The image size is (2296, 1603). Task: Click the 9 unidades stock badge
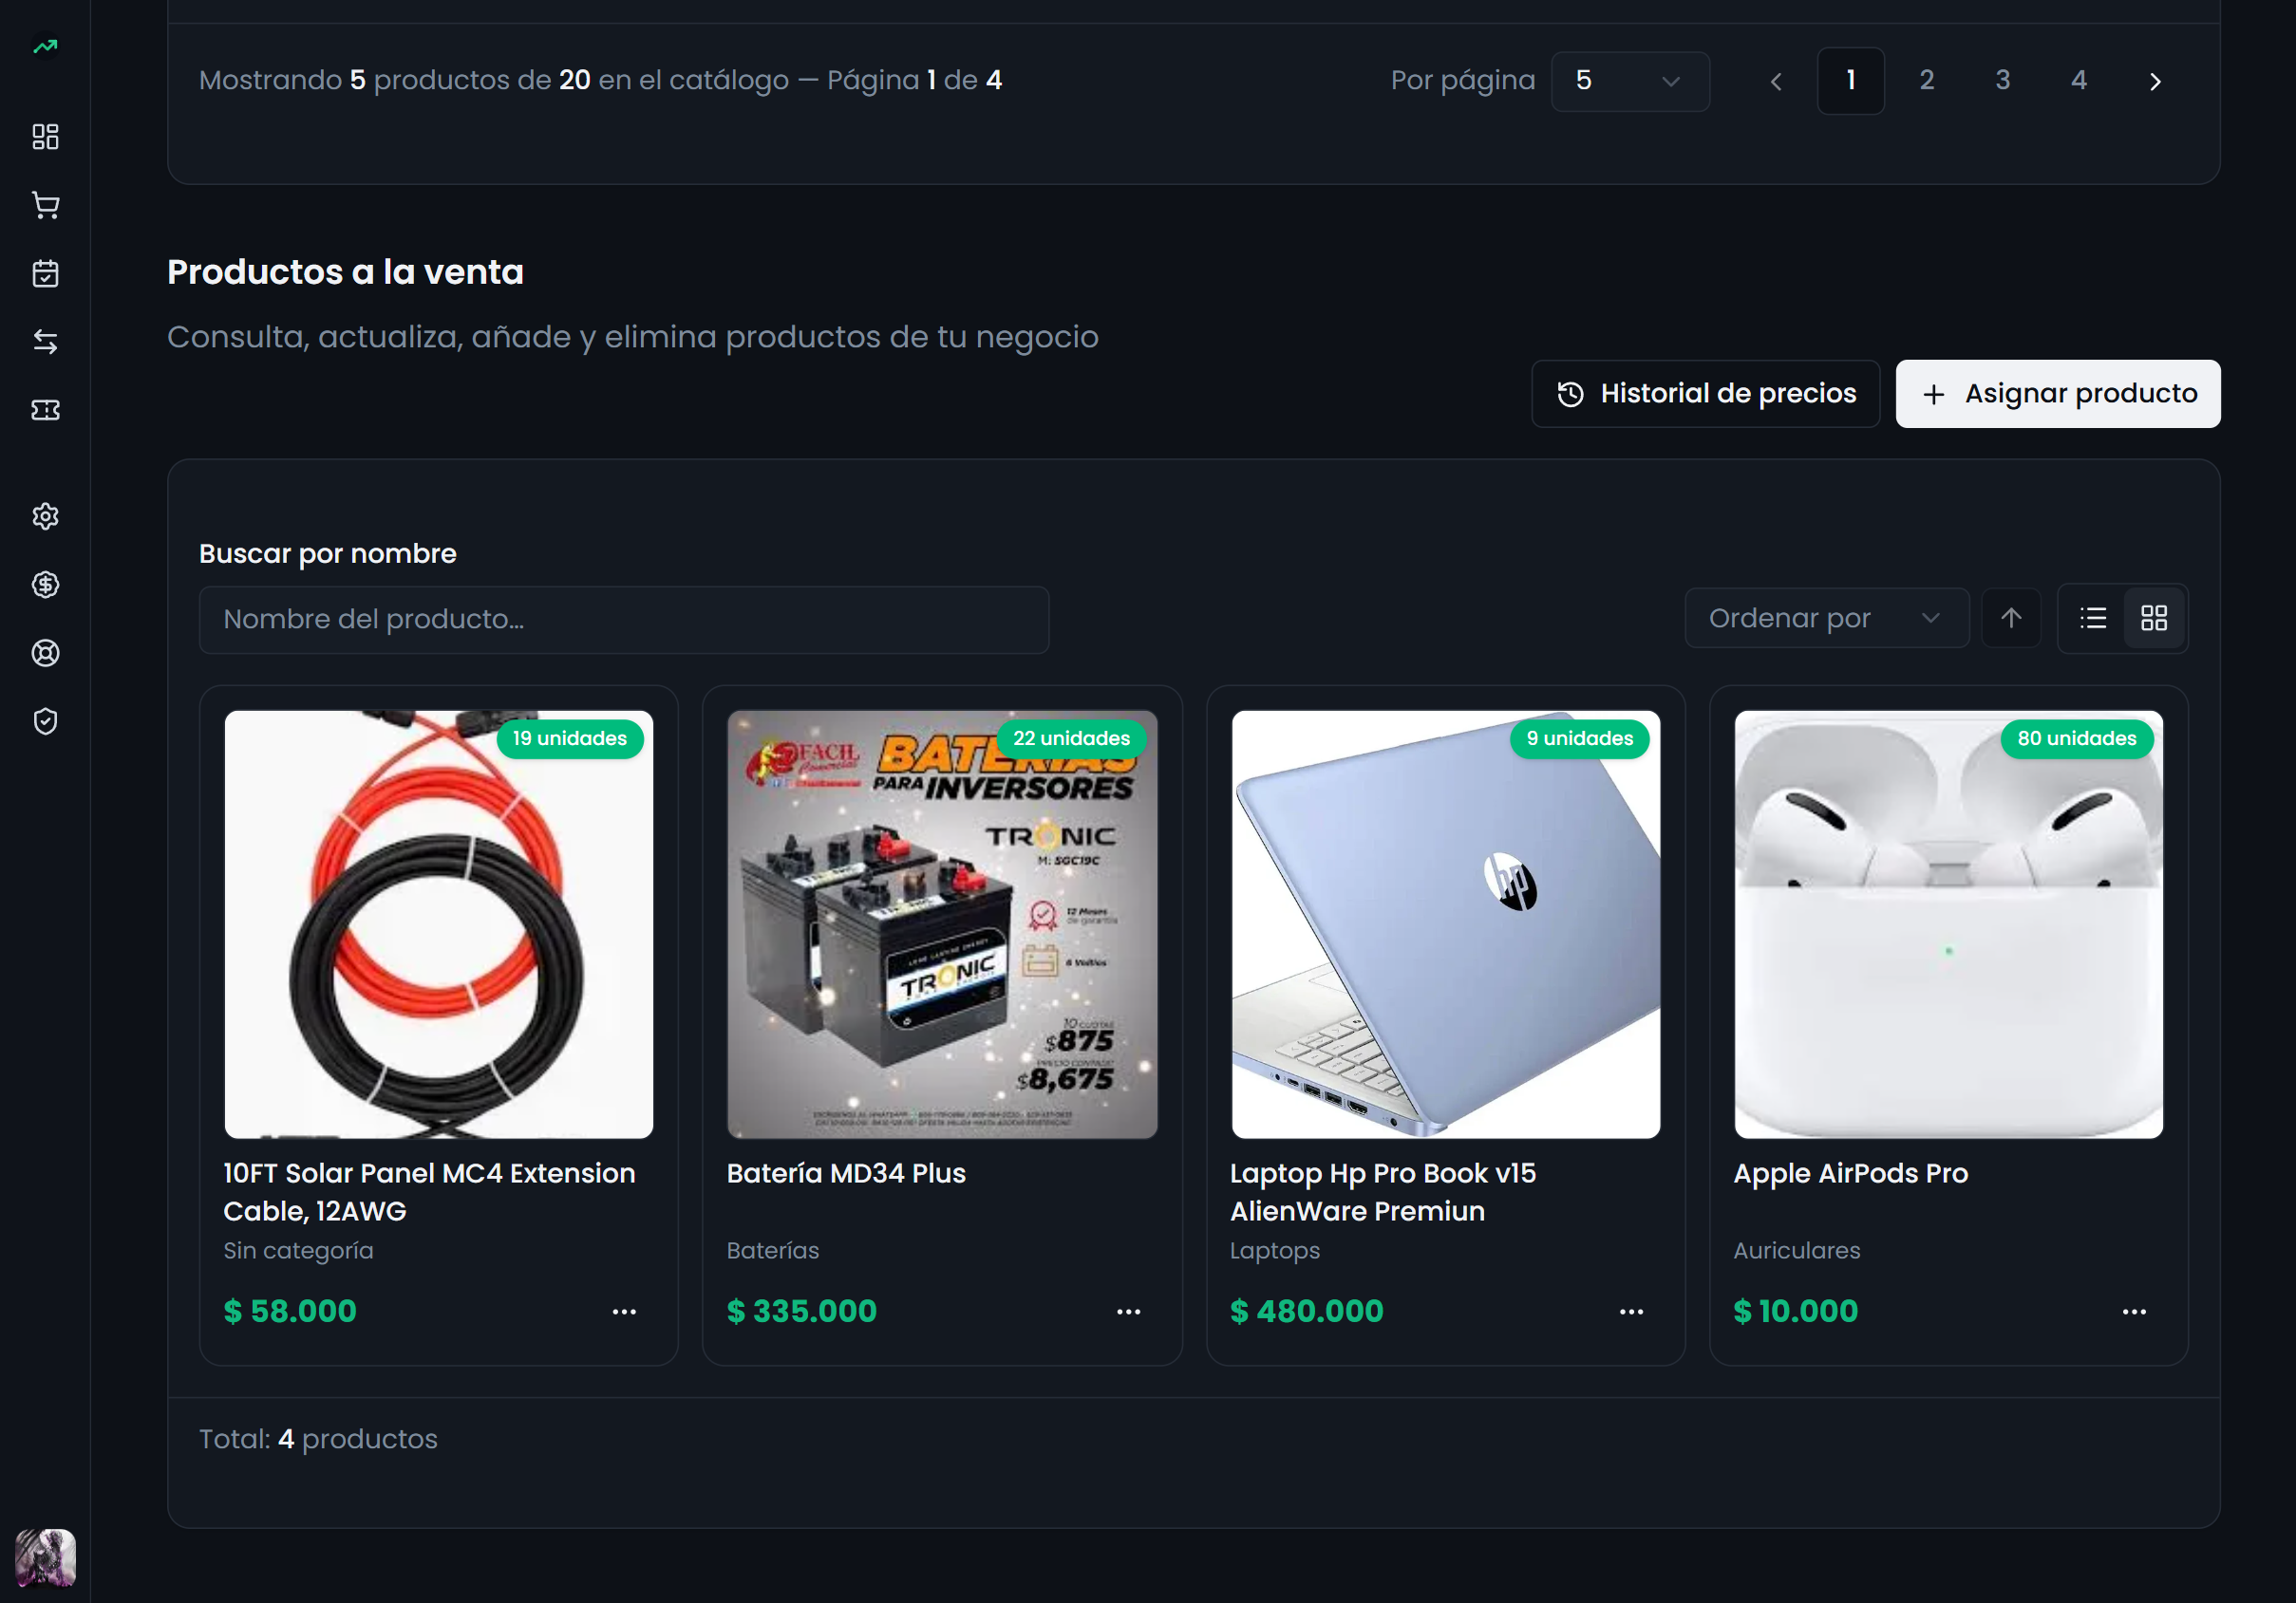[1580, 738]
